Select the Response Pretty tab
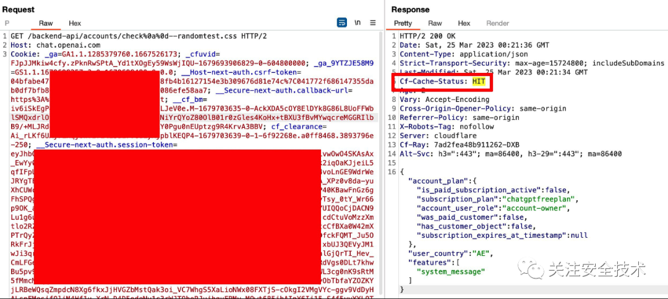This screenshot has width=668, height=299. click(403, 23)
